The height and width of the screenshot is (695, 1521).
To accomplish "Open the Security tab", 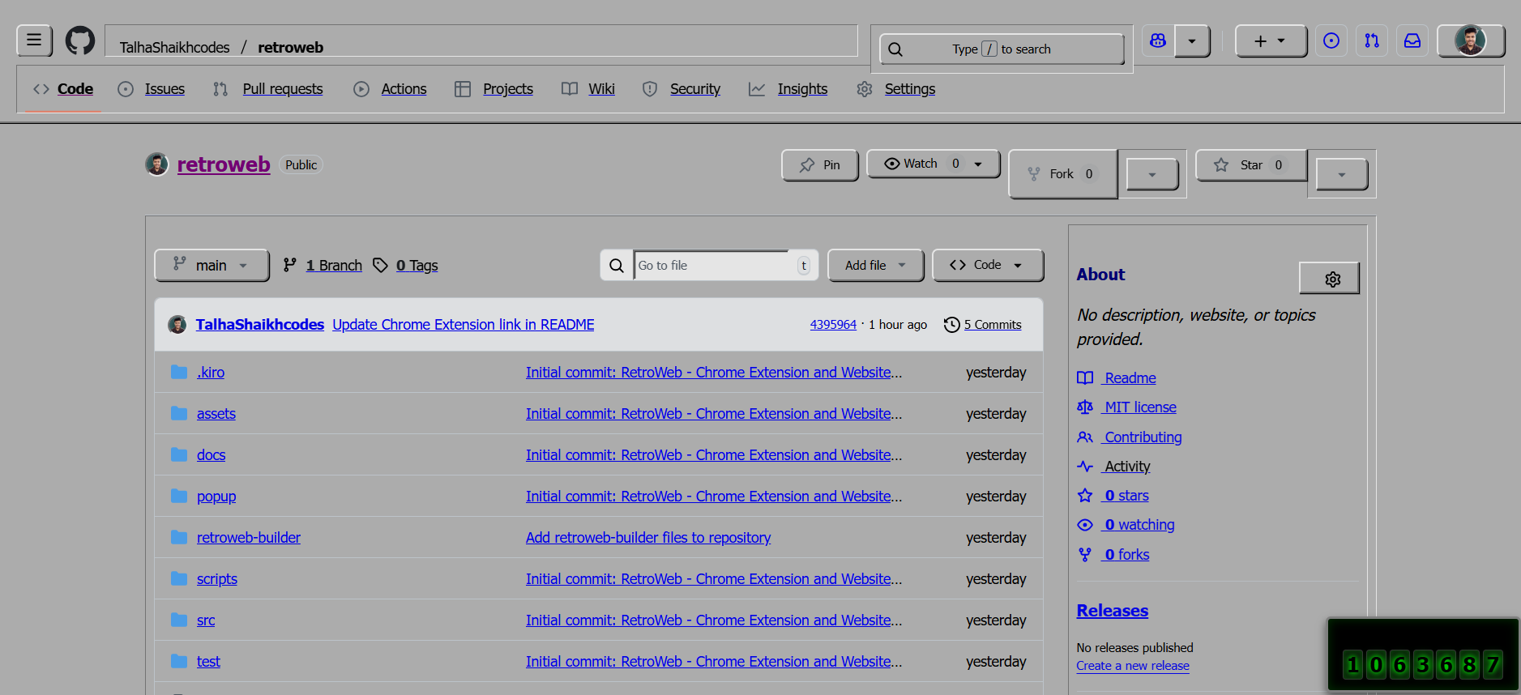I will [x=681, y=89].
